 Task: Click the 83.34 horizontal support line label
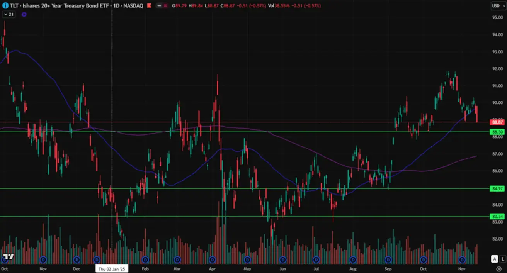pos(497,217)
